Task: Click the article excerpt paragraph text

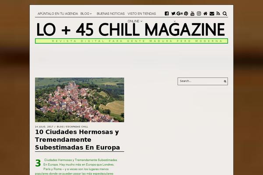Action: [76, 167]
